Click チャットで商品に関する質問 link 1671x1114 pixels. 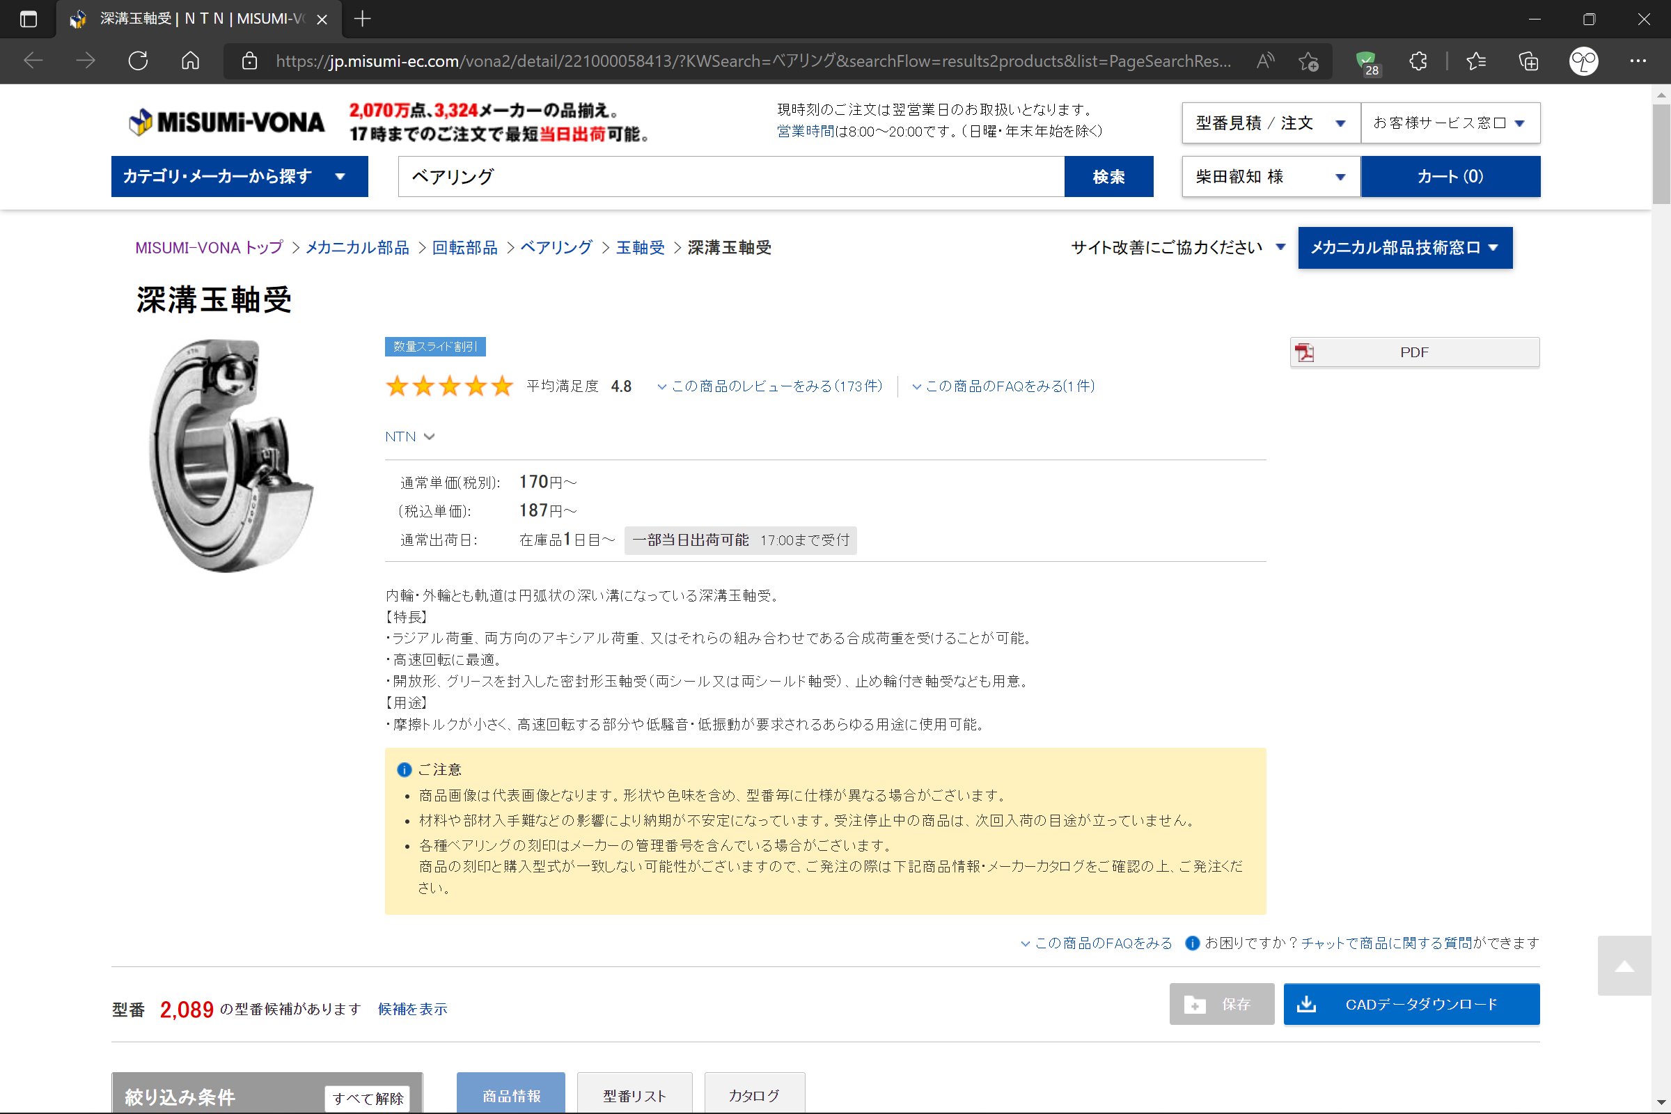[1386, 943]
